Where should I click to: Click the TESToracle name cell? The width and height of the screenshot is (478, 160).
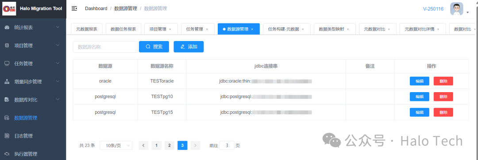(x=162, y=81)
